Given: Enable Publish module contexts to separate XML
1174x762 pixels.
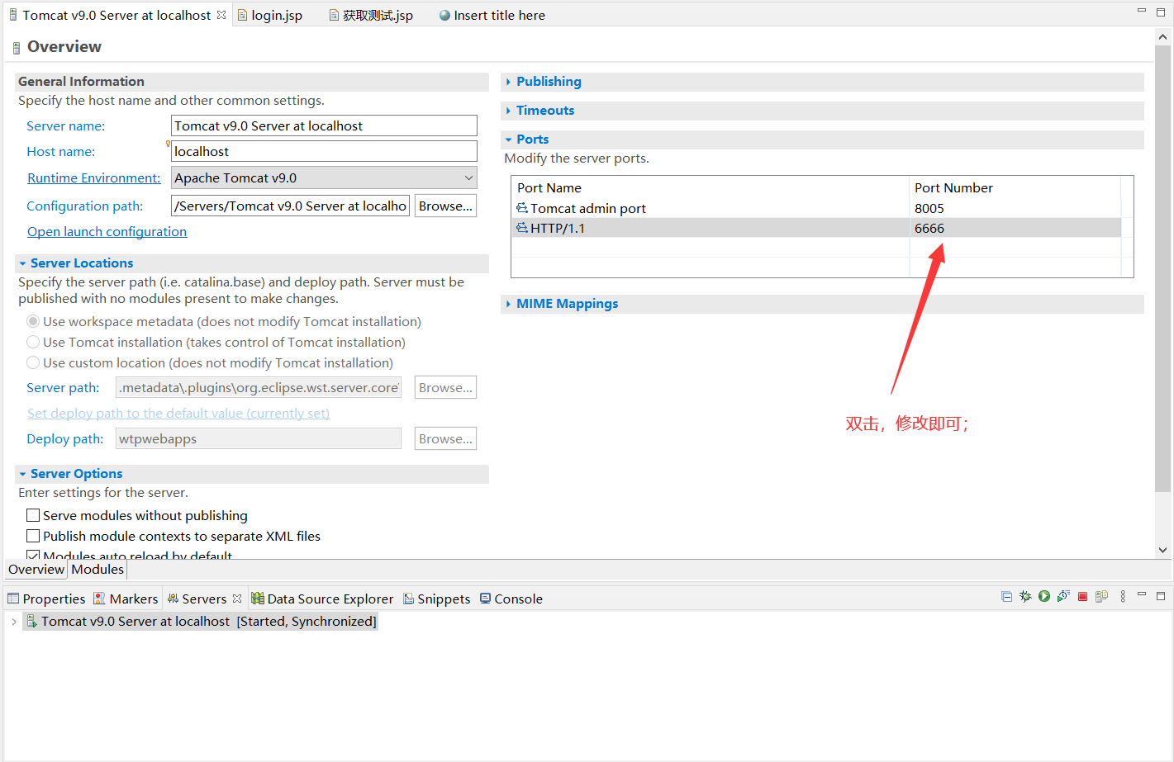Looking at the screenshot, I should 33,536.
